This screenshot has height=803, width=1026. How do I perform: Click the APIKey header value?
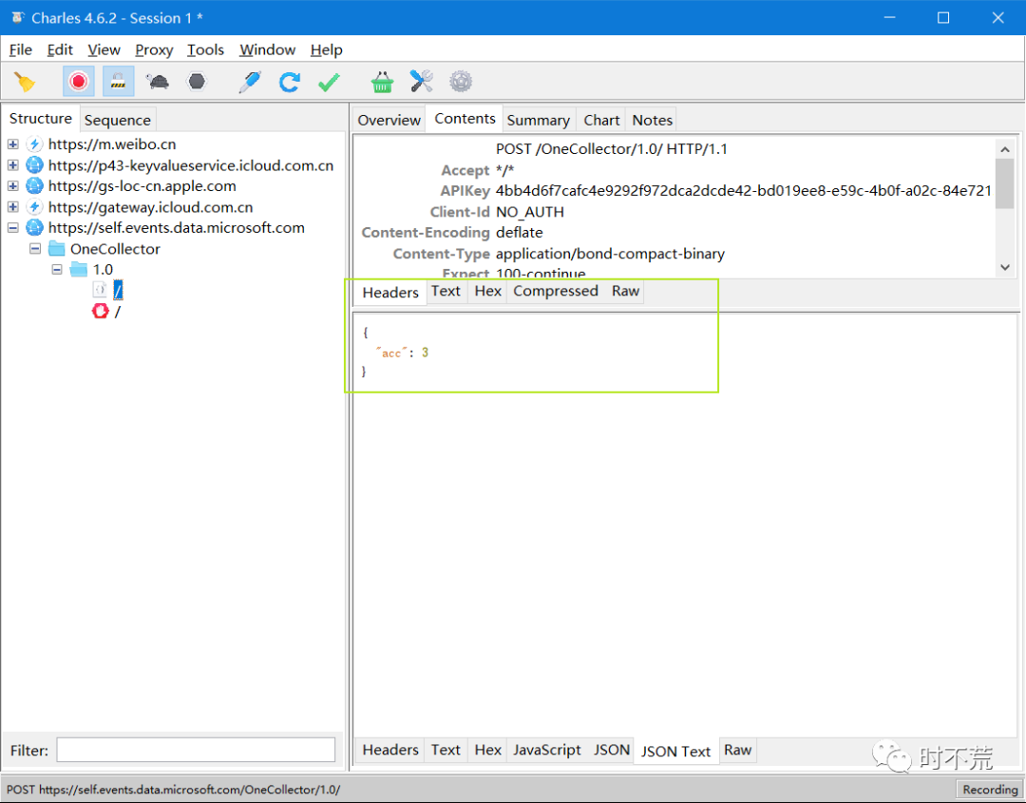[x=743, y=190]
